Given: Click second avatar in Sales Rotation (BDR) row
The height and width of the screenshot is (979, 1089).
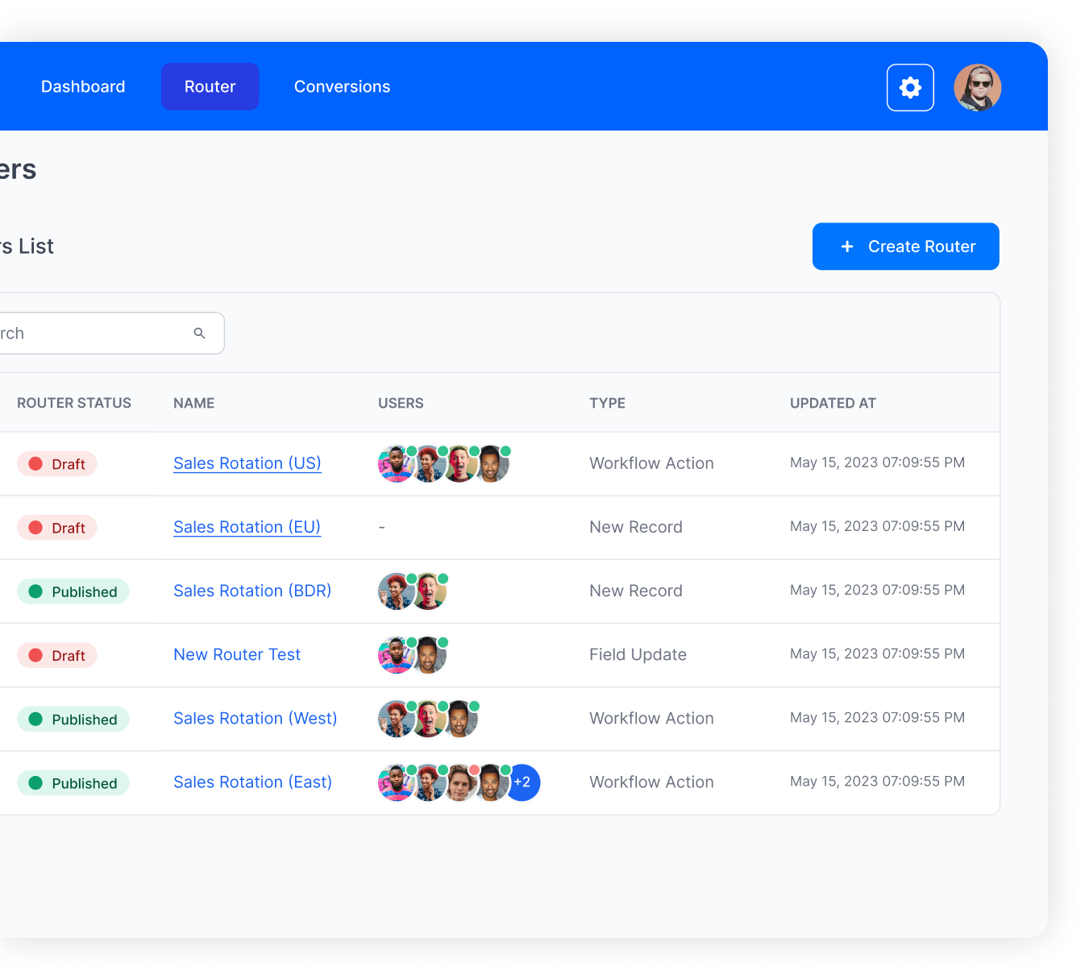Looking at the screenshot, I should [429, 591].
